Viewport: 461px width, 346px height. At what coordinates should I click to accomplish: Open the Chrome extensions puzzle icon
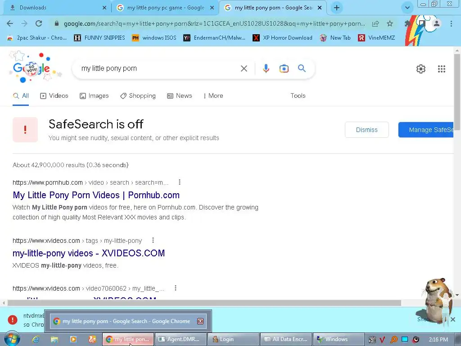point(407,23)
